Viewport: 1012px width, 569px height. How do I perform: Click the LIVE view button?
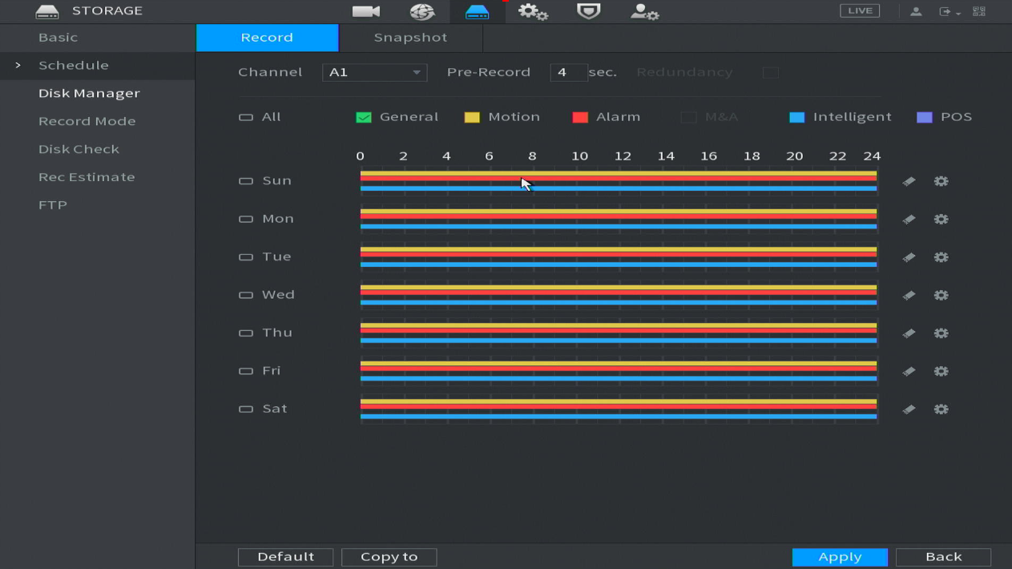click(x=860, y=10)
